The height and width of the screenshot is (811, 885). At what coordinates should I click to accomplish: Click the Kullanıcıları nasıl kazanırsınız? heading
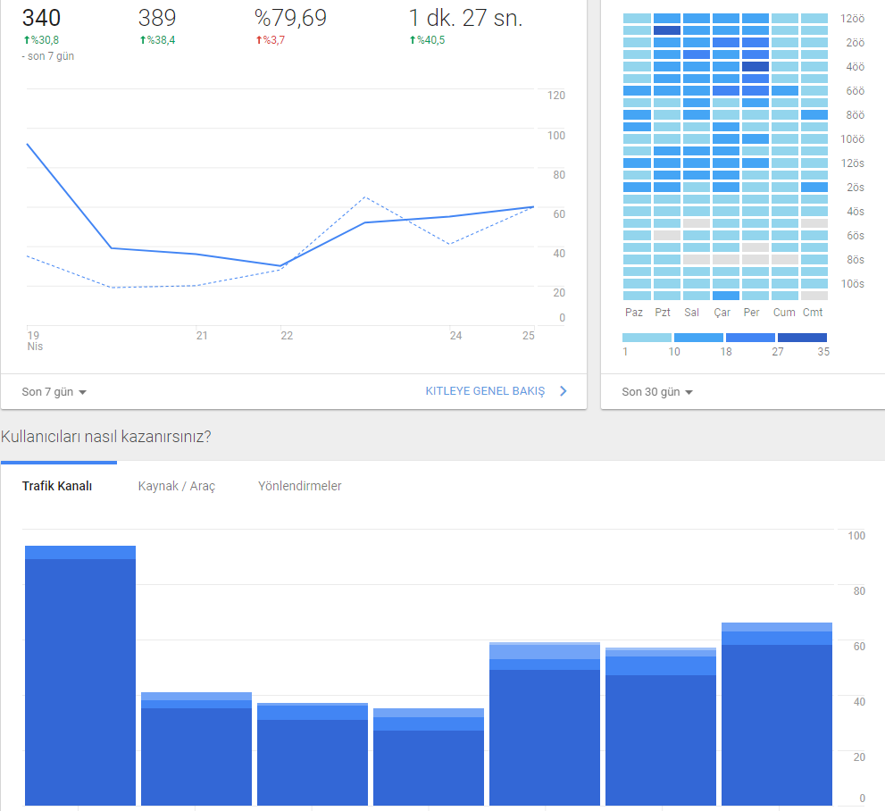click(x=106, y=437)
